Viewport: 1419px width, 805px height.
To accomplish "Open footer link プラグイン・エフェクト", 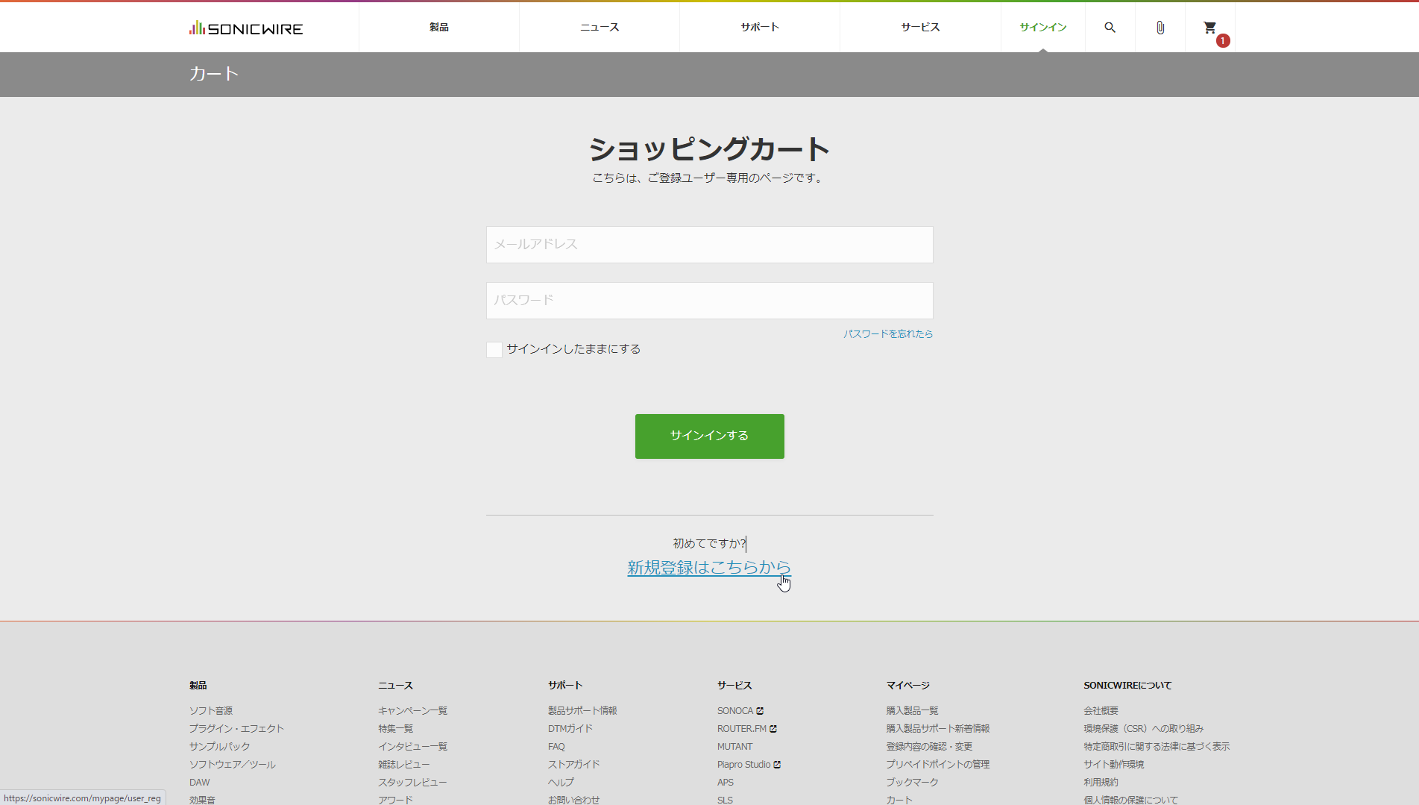I will (236, 729).
